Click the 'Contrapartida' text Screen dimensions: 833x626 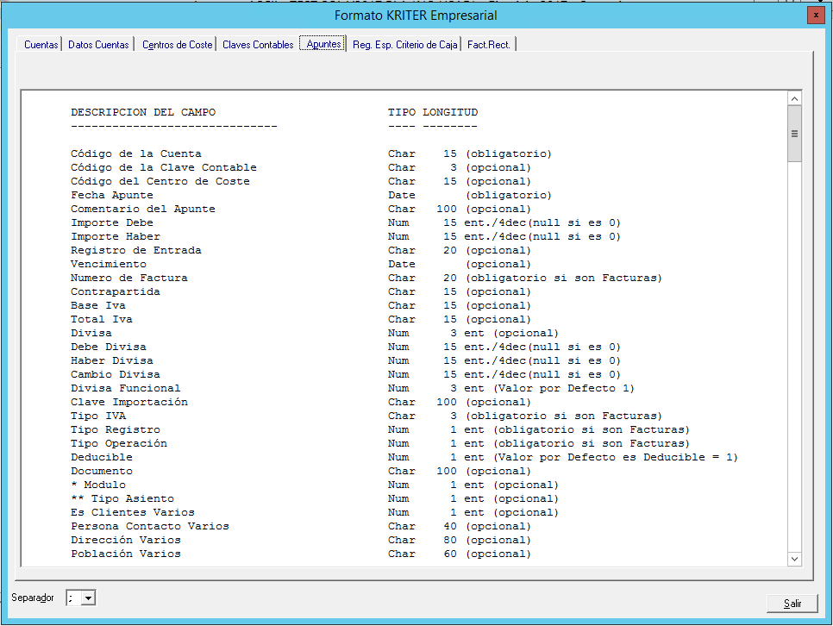[116, 291]
